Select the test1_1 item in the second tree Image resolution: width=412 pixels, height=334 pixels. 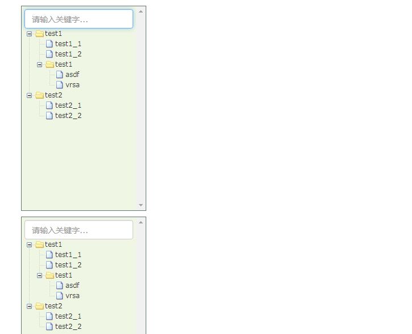coord(68,255)
